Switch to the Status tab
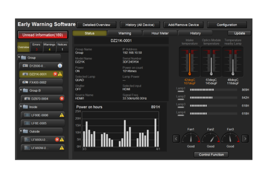The height and width of the screenshot is (178, 267). (x=90, y=33)
